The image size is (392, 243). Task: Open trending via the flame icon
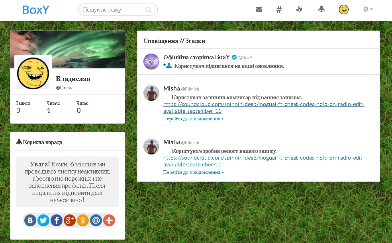coord(299,10)
